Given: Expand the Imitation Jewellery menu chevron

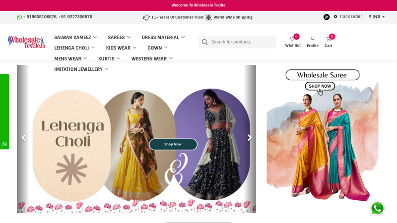Looking at the screenshot, I should pyautogui.click(x=107, y=69).
